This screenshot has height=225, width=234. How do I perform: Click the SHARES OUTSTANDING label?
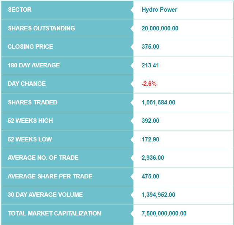click(41, 28)
